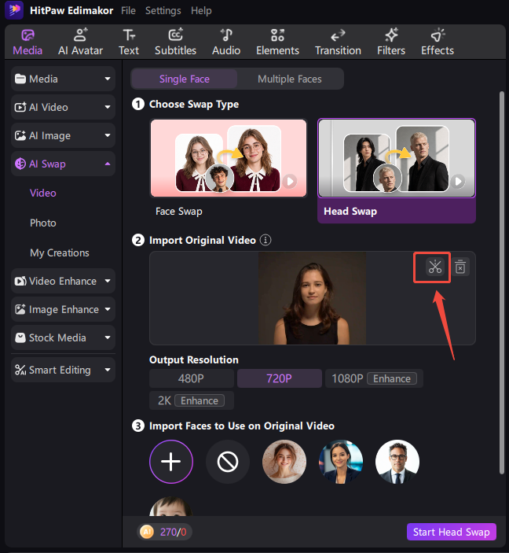509x553 pixels.
Task: Open the Subtitles tool
Action: tap(175, 42)
